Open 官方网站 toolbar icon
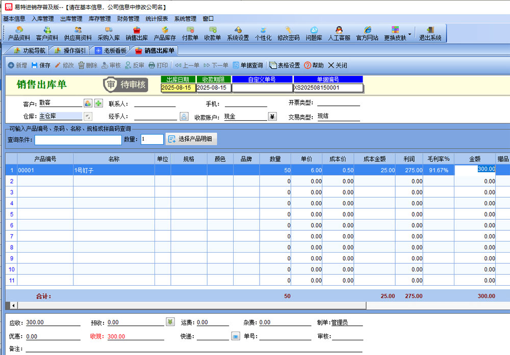 (x=367, y=34)
